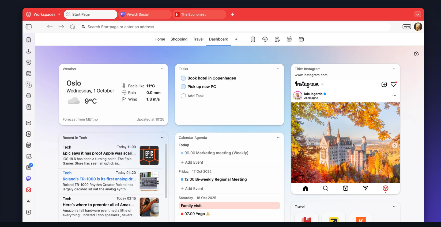Expand the Instagram feed chevron
The height and width of the screenshot is (227, 441).
322,84
